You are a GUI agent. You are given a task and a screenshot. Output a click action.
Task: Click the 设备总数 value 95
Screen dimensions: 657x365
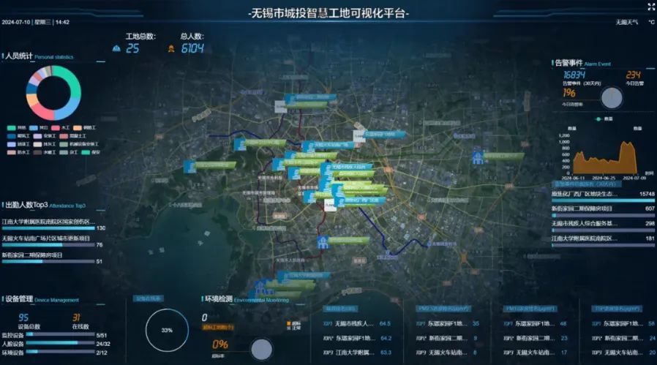23,317
